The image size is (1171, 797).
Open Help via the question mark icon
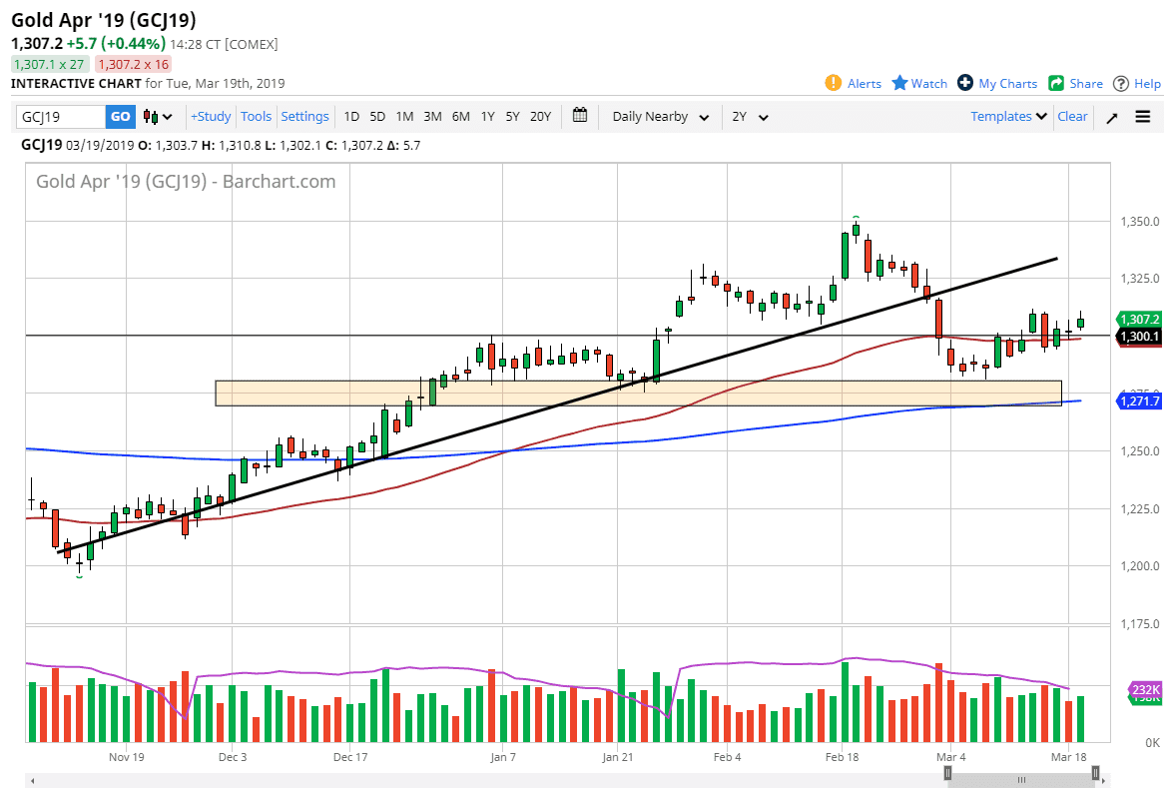(x=1121, y=83)
